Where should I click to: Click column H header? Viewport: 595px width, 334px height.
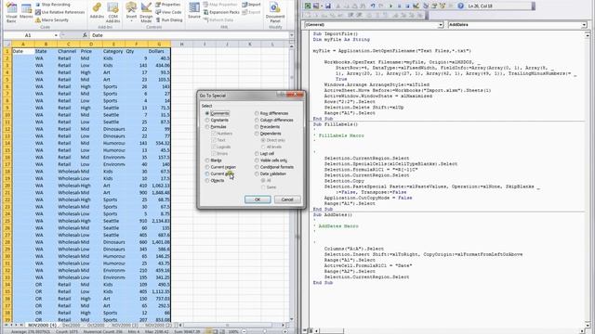[x=182, y=44]
